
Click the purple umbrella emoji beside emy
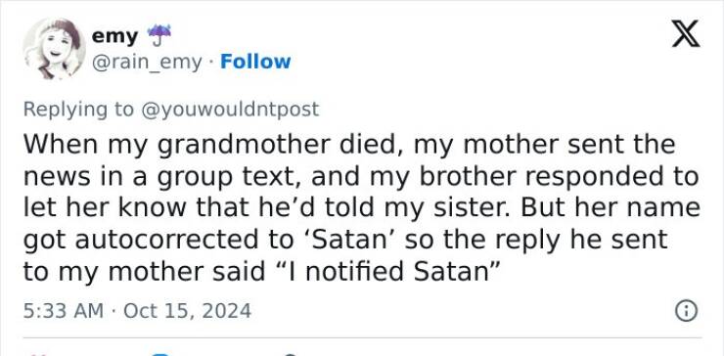(158, 35)
